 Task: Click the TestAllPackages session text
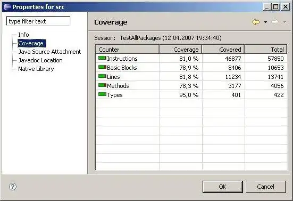coord(171,38)
